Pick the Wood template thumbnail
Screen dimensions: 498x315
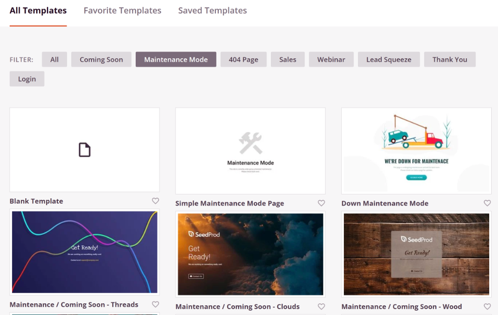[x=416, y=254]
